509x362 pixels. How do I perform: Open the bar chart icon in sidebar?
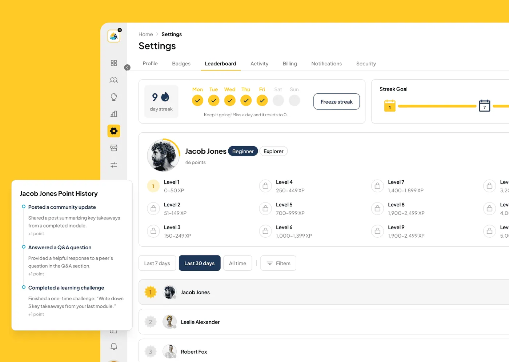(114, 114)
